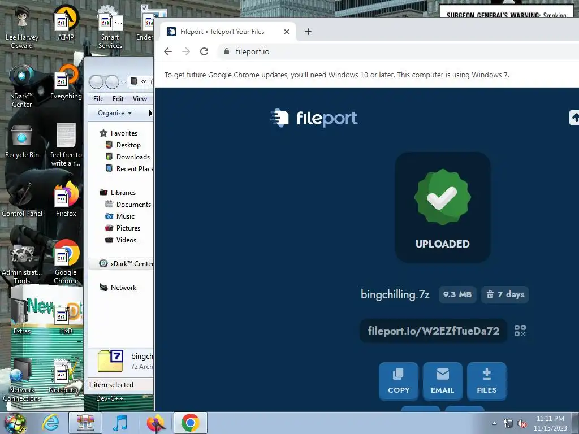Open the network tray icon
This screenshot has height=434, width=579.
pyautogui.click(x=508, y=424)
